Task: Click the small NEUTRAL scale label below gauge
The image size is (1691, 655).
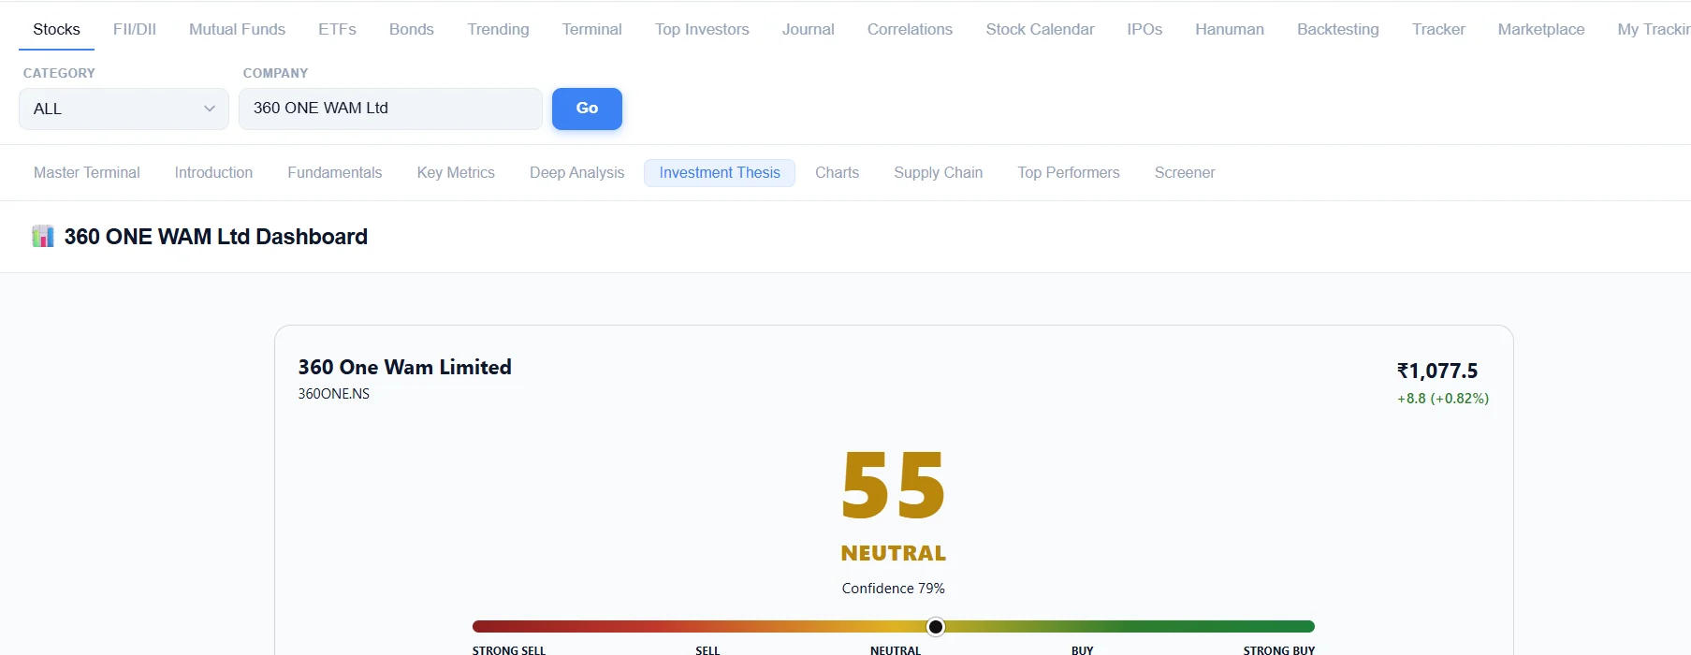Action: click(896, 649)
